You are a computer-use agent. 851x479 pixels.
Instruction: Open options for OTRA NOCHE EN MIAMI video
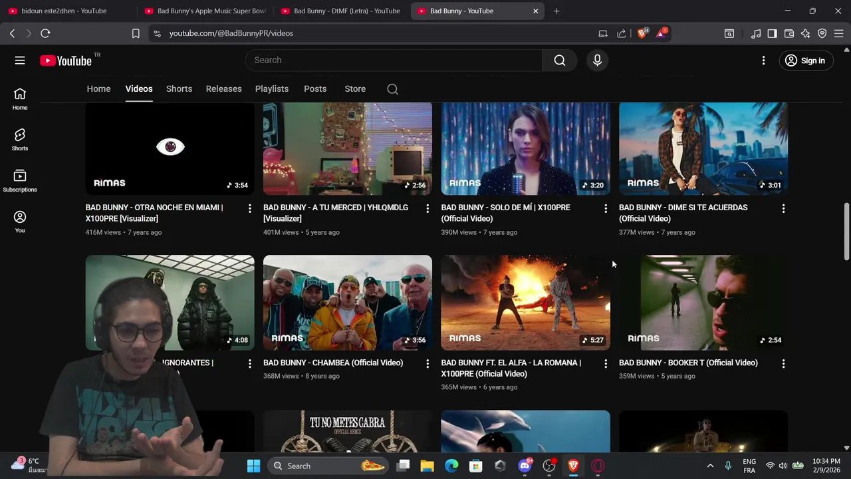250,208
